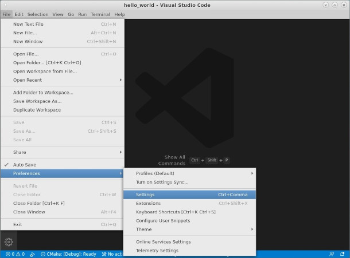Open Keyboard Shortcuts entry
The image size is (350, 258).
(189, 212)
